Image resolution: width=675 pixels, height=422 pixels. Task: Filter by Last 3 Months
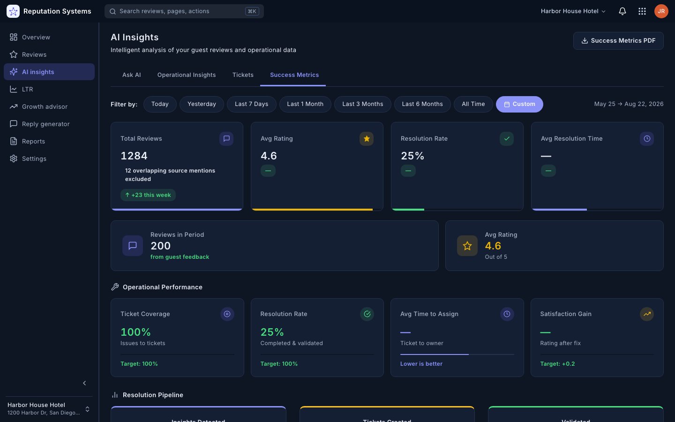[363, 104]
